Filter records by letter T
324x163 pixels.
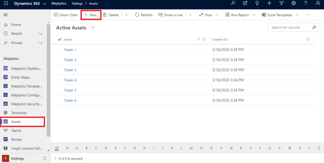click(260, 148)
